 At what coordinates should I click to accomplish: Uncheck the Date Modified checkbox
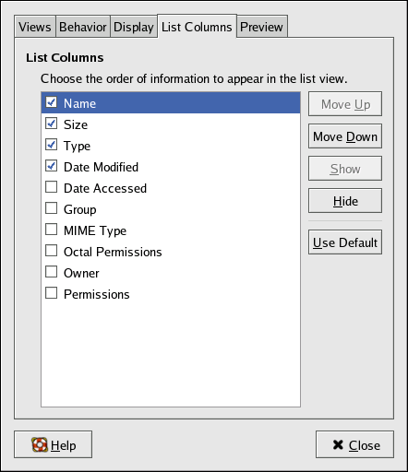tap(51, 166)
